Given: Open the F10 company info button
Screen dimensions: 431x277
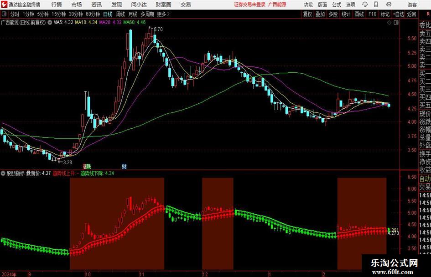Looking at the screenshot, I should tap(372, 14).
